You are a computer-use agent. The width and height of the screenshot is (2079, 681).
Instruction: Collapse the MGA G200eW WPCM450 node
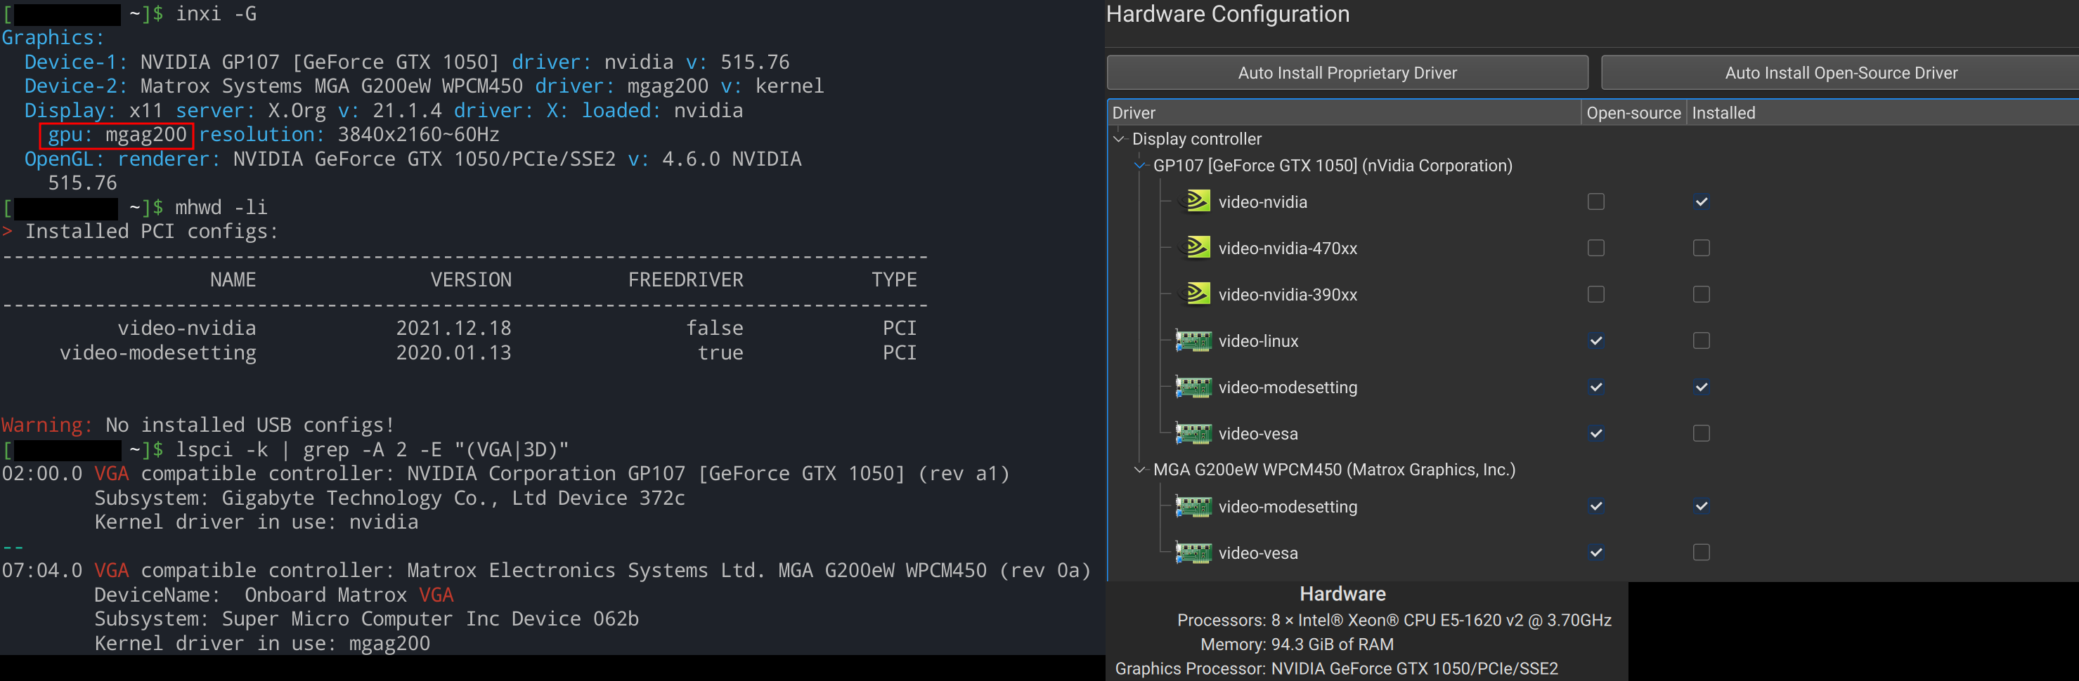(1139, 470)
